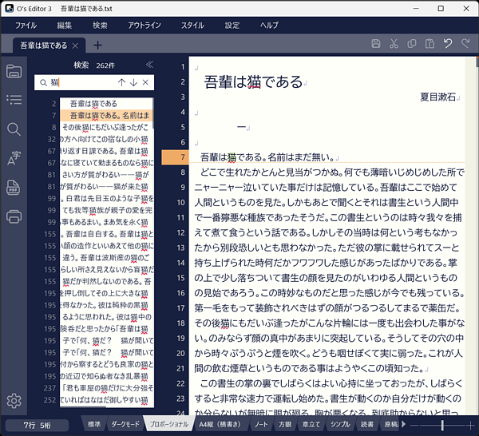Image resolution: width=479 pixels, height=436 pixels.
Task: Select the line 32 search result
Action: pos(106,139)
